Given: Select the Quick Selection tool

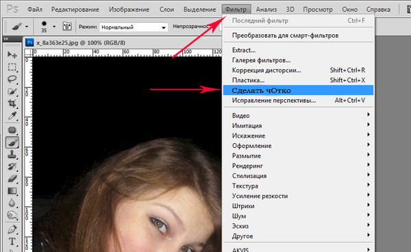Looking at the screenshot, I should coord(12,91).
